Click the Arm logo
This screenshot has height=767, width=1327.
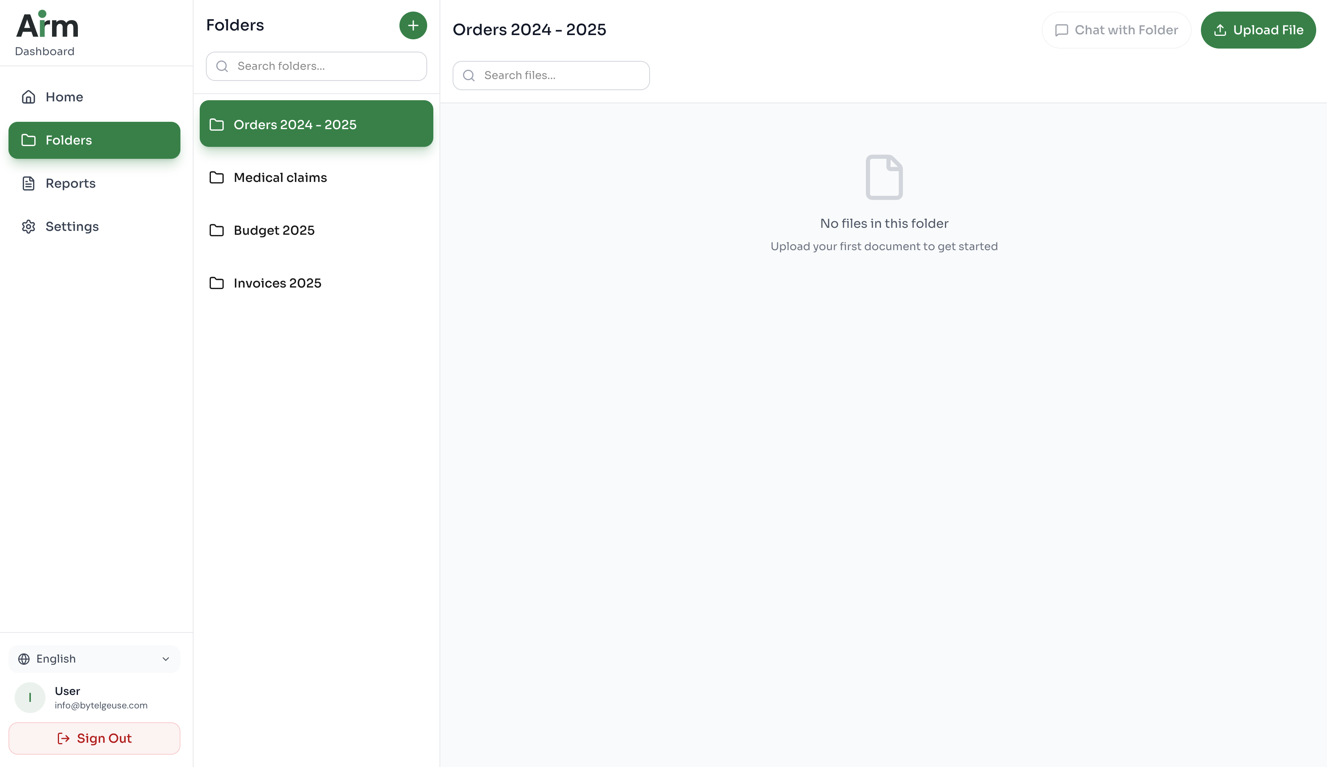[47, 25]
